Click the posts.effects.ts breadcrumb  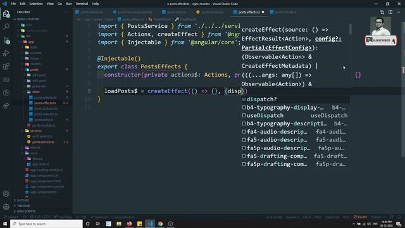click(131, 20)
